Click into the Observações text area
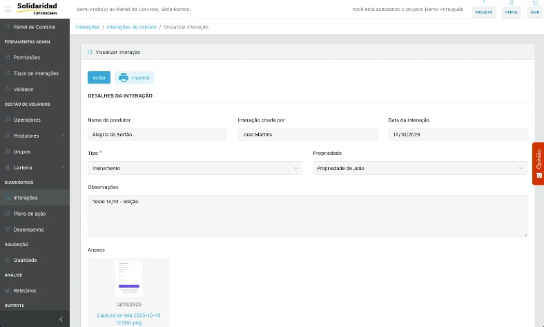 tap(308, 216)
